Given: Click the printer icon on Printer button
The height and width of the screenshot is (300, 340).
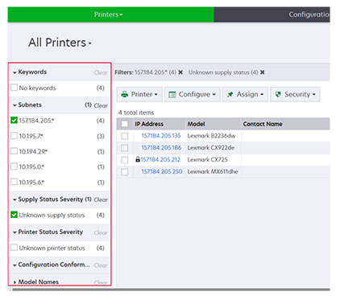Looking at the screenshot, I should tap(125, 94).
